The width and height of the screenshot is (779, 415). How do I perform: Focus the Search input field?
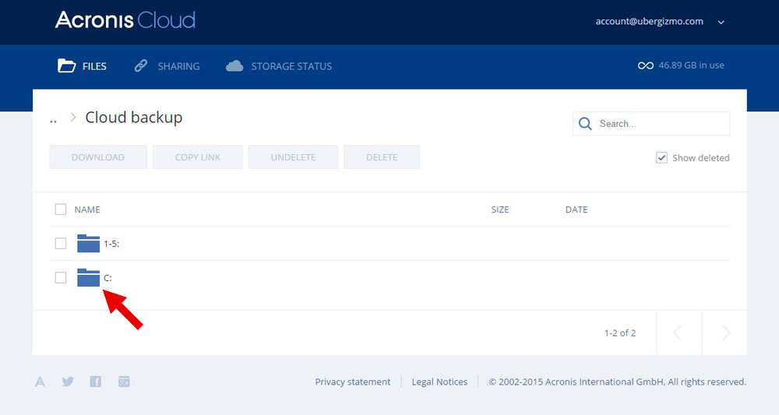click(x=651, y=124)
